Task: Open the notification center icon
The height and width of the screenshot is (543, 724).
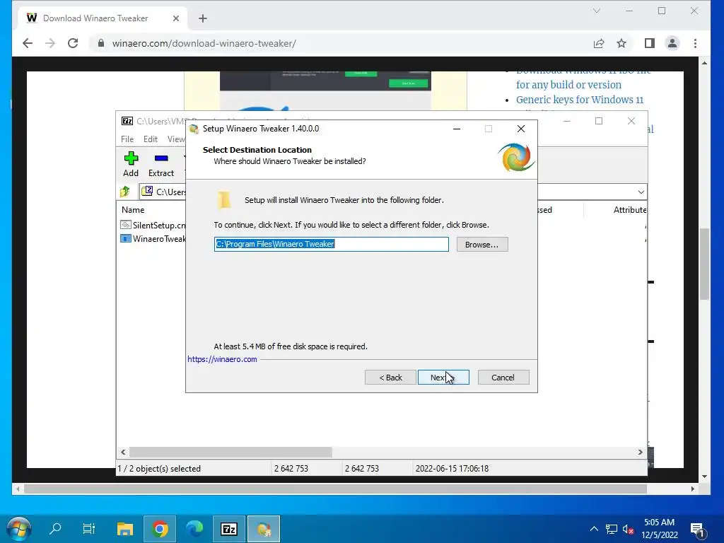Action: point(697,530)
